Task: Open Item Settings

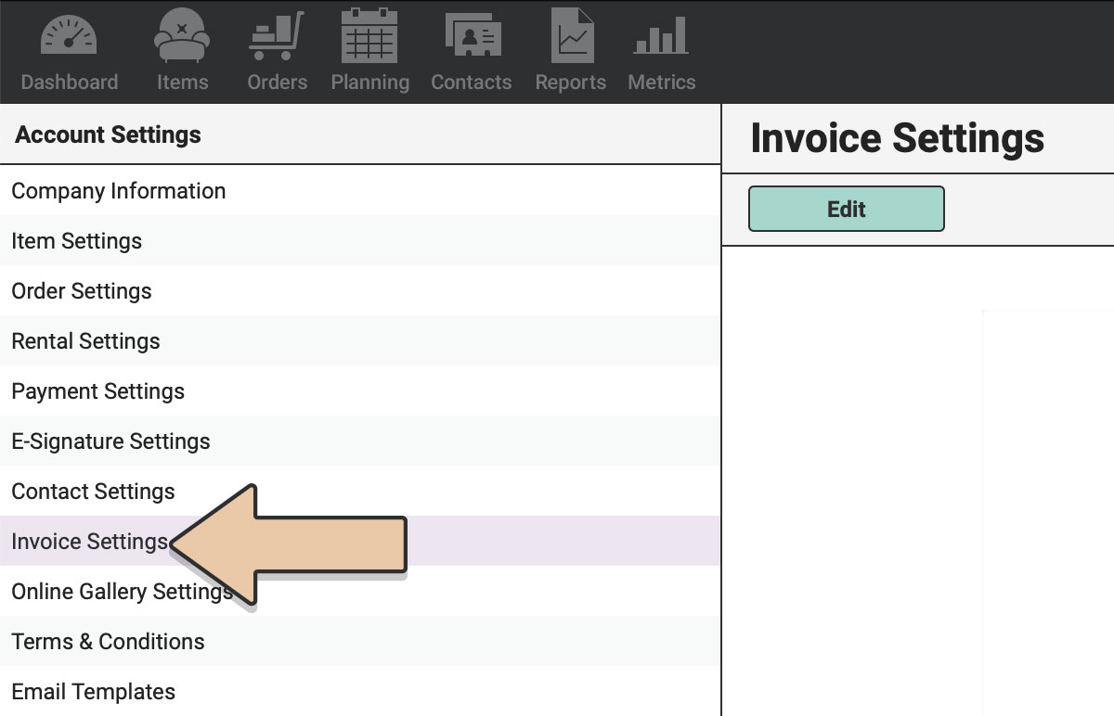Action: [x=360, y=241]
